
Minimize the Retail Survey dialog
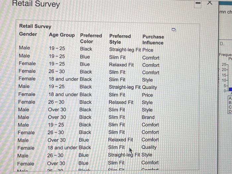point(198,3)
